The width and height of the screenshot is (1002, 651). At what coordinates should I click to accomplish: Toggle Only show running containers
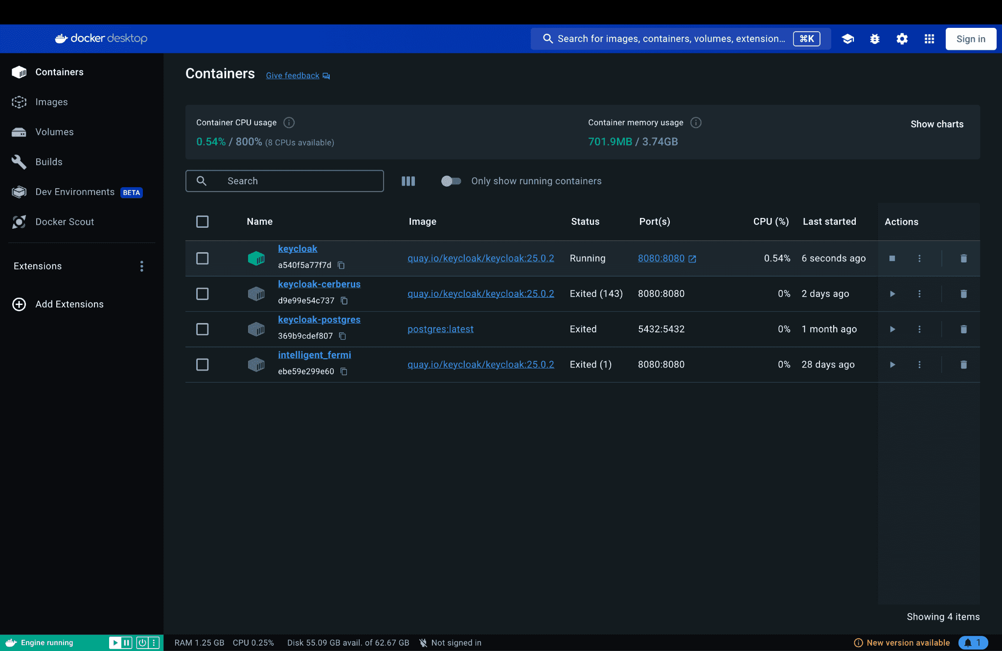[x=451, y=181]
